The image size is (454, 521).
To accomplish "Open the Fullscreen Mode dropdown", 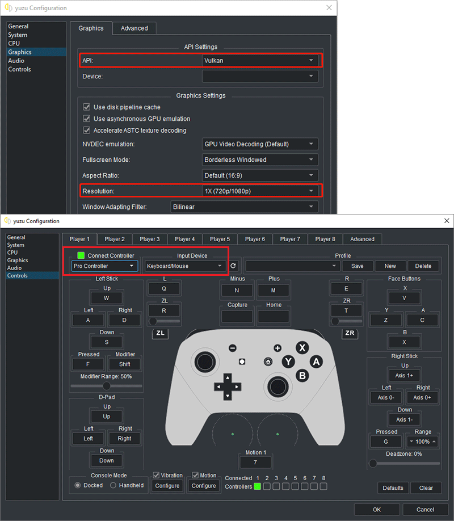I will [x=260, y=160].
